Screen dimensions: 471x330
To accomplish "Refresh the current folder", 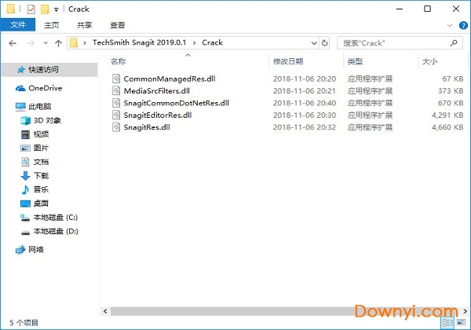I will (325, 43).
